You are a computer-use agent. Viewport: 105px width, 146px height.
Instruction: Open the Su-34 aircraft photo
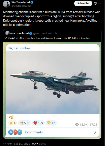(52, 83)
